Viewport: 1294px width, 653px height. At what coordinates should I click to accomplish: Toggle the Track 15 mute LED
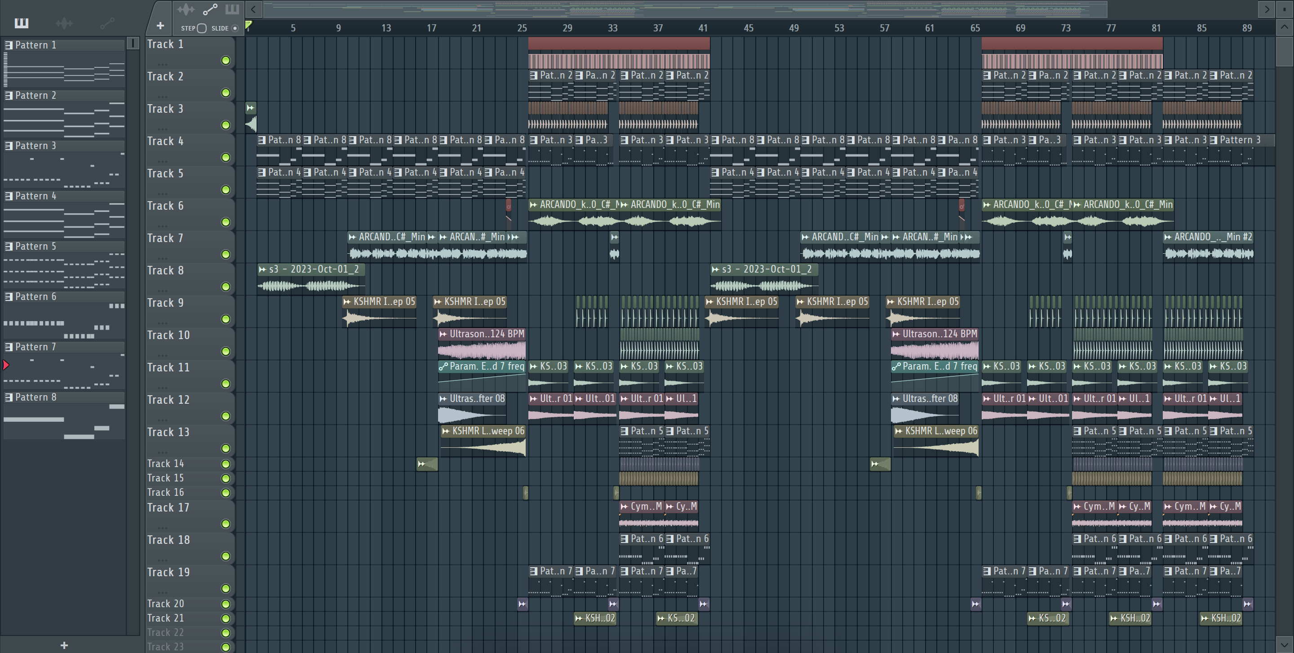click(x=226, y=478)
